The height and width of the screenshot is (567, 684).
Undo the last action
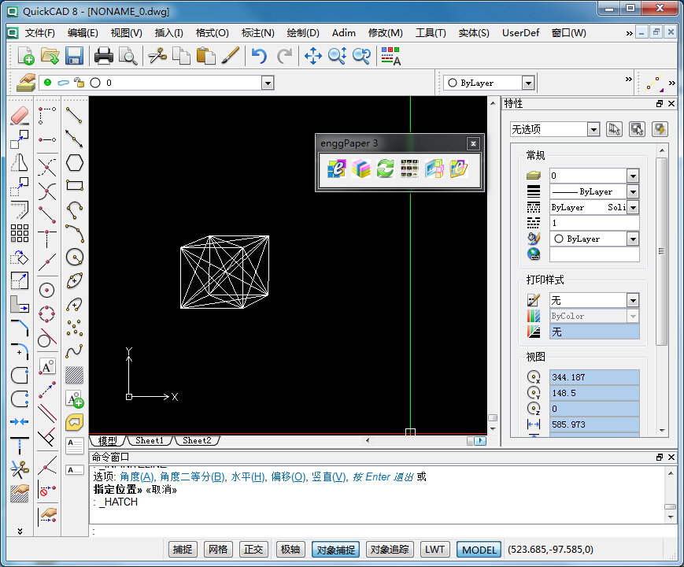click(x=258, y=55)
